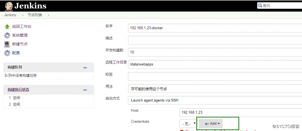302x131 pixels.
Task: Click the gear icon beside 配置
Action: click(x=7, y=53)
